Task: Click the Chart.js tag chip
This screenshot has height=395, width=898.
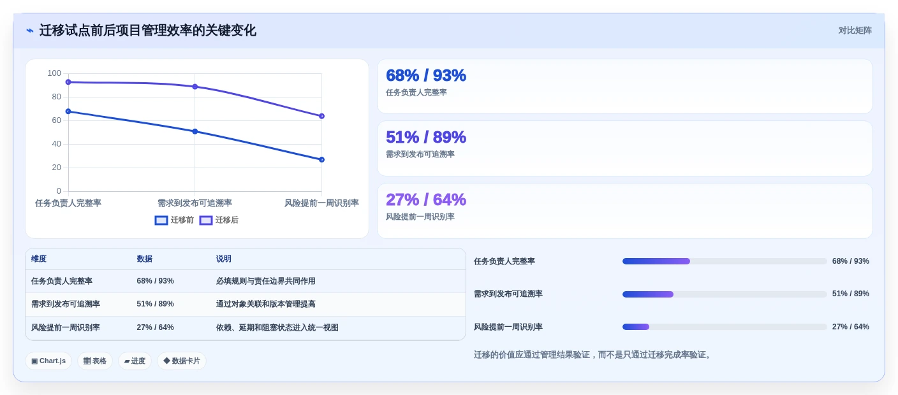Action: tap(48, 361)
